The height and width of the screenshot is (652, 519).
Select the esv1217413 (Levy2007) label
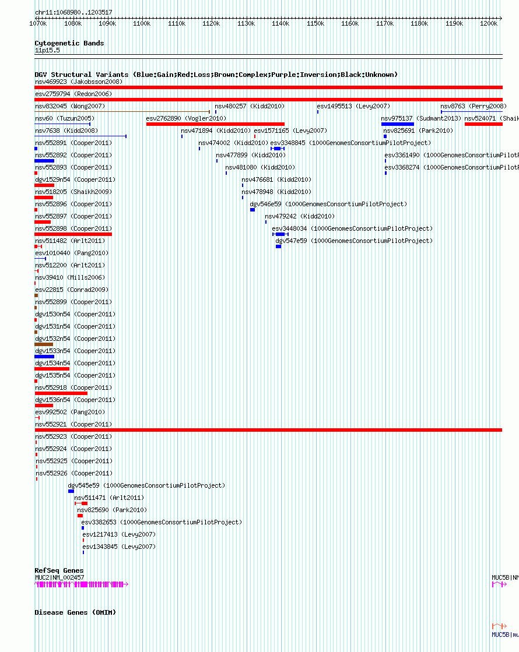[x=119, y=535]
